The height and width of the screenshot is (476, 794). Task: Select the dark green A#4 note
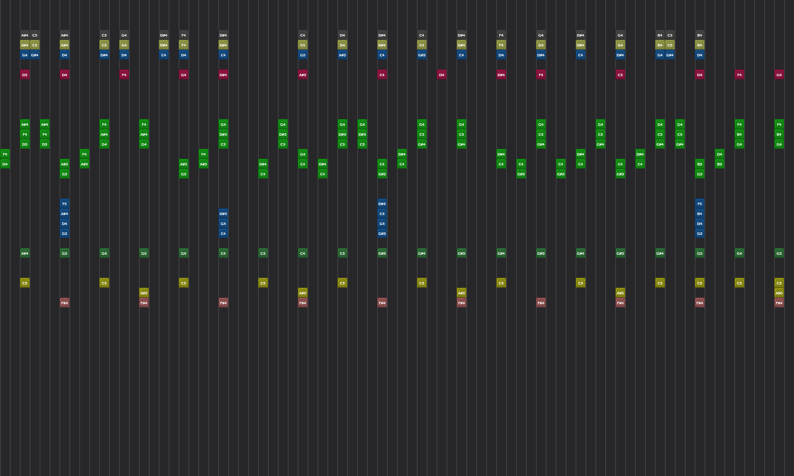click(25, 253)
